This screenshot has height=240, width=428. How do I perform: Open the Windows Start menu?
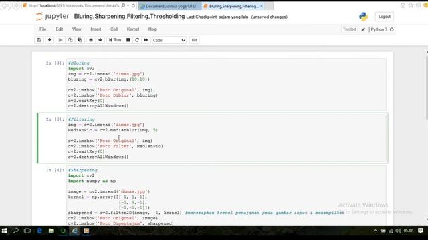[5, 231]
